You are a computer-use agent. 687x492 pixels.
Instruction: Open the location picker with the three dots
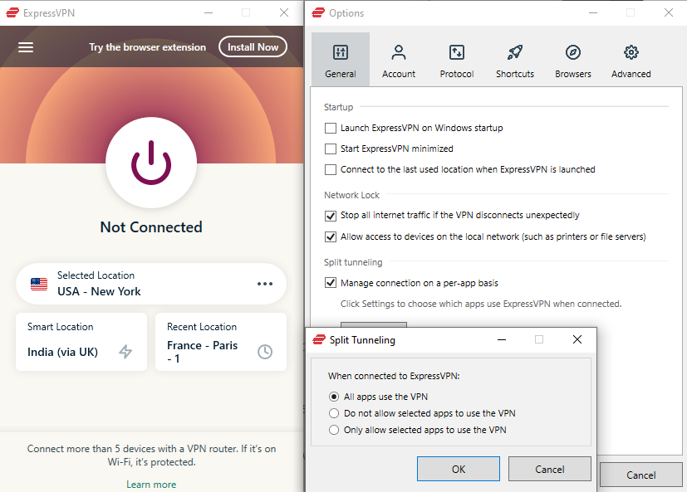(264, 284)
